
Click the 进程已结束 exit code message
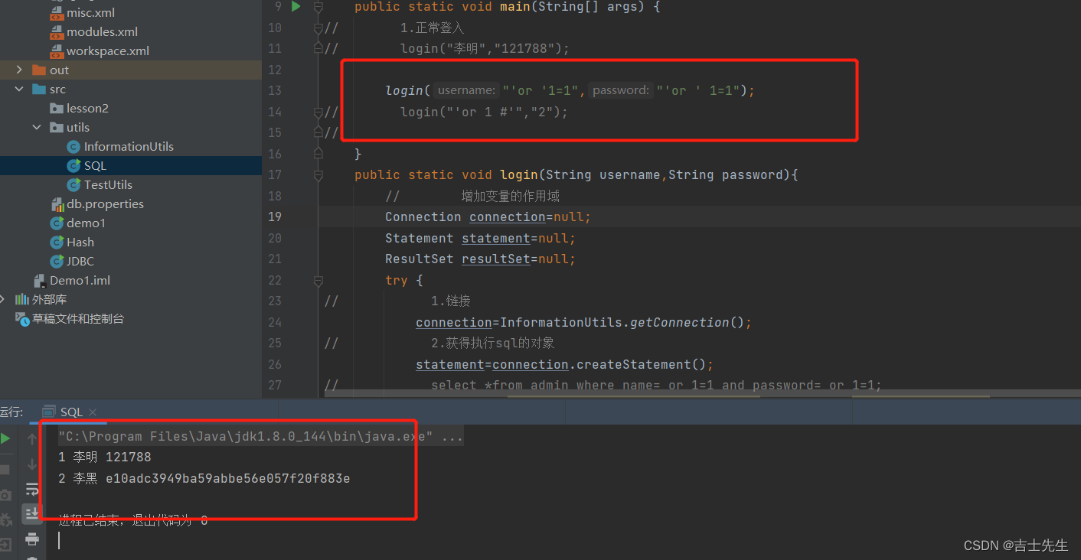tap(133, 521)
